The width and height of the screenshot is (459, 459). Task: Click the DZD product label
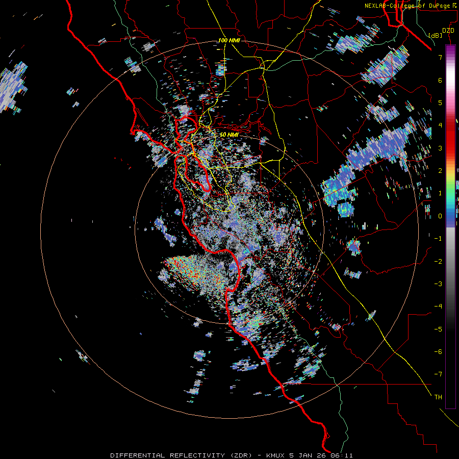[x=448, y=31]
